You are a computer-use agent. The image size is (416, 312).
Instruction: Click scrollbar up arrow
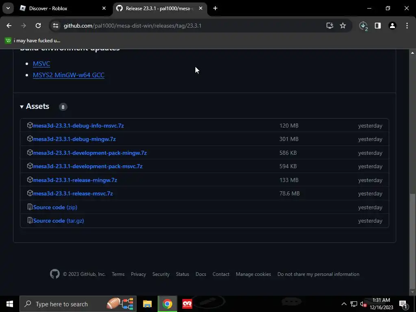[x=412, y=53]
